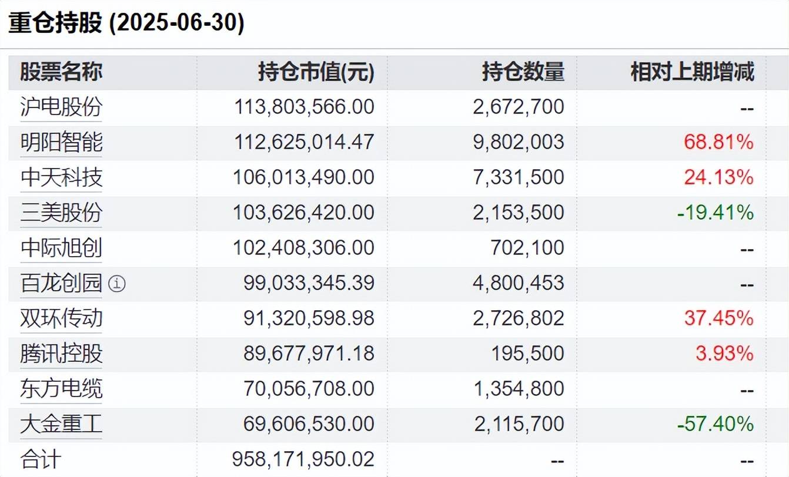789x477 pixels.
Task: Click the 股票名称 column header
Action: tap(61, 72)
